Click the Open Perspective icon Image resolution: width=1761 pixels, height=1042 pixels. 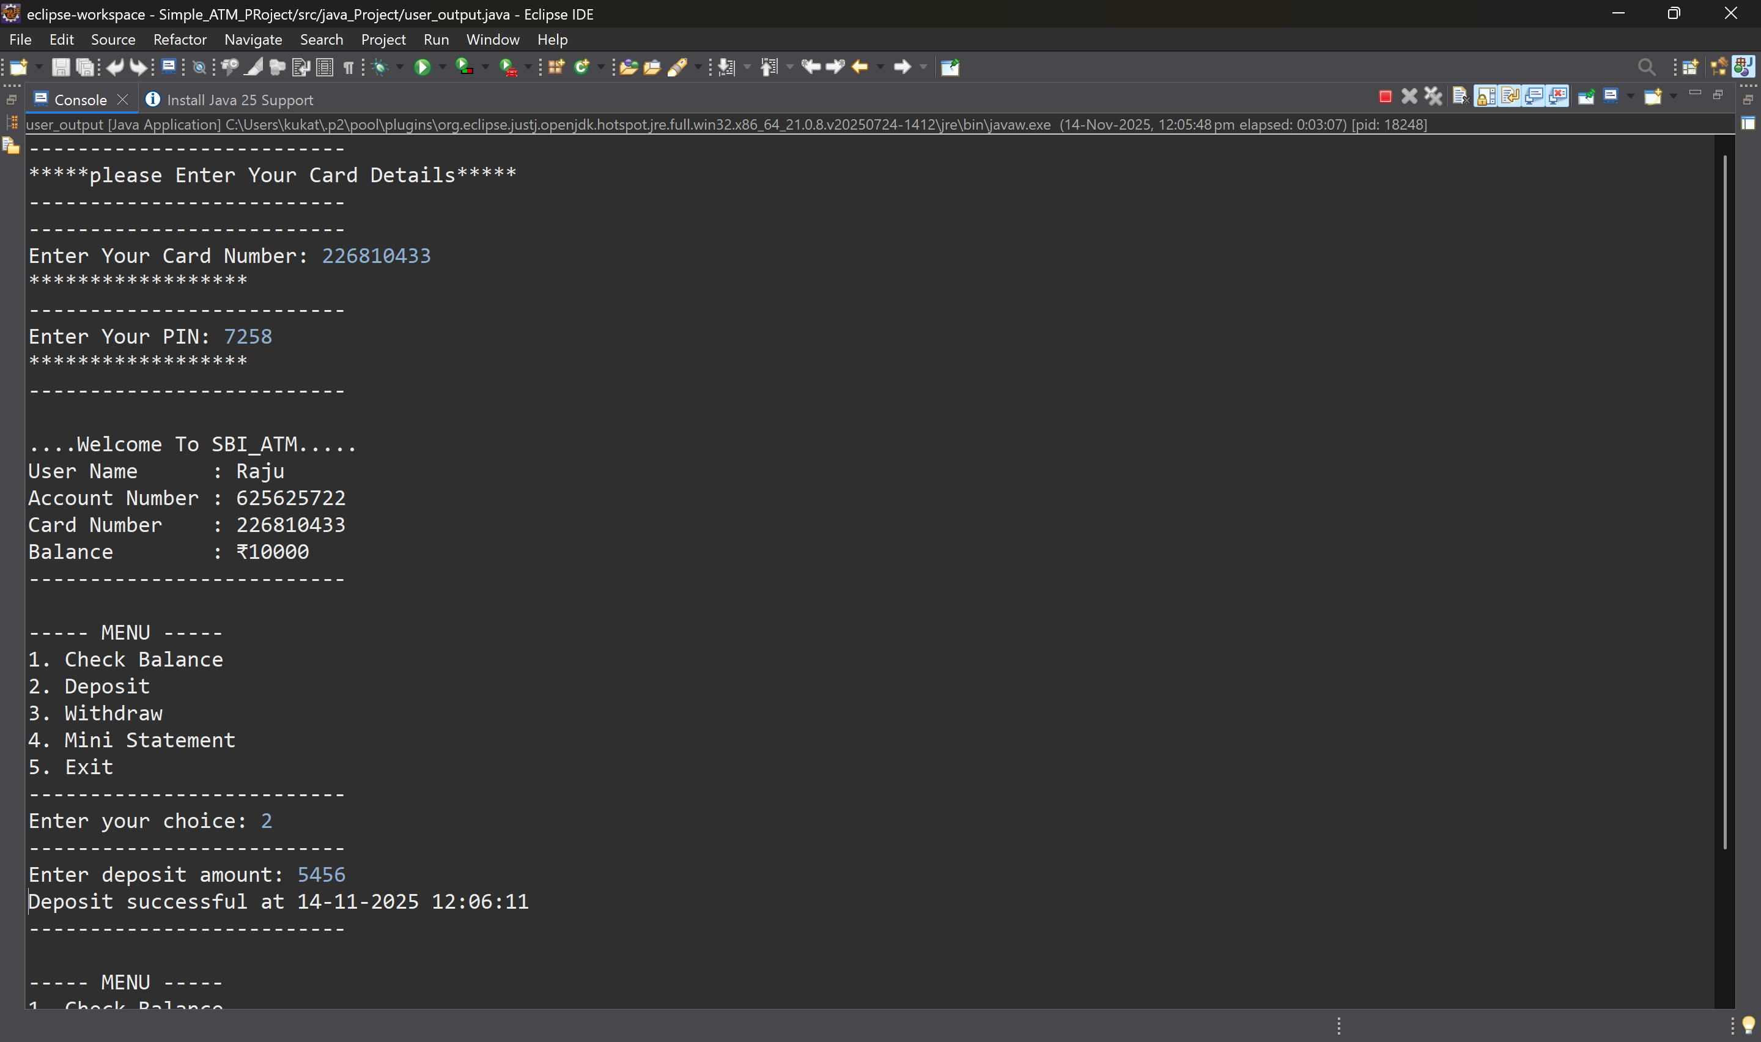point(1690,67)
